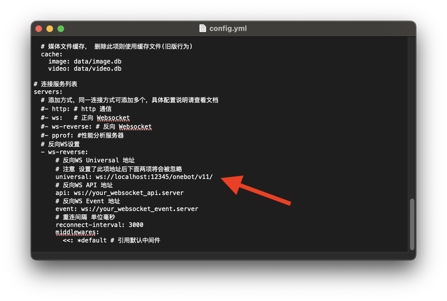This screenshot has width=447, height=301.
Task: Click the '#- ws-reverse: # 反向 Websocket' line
Action: point(96,126)
